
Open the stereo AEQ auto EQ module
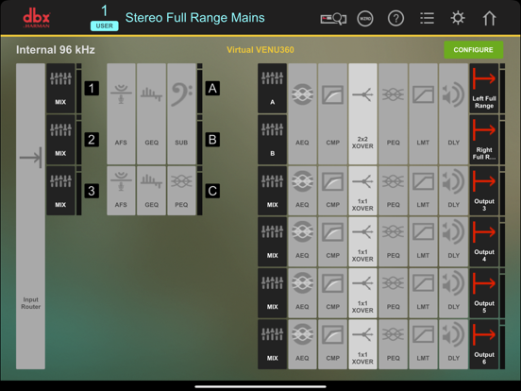302,113
